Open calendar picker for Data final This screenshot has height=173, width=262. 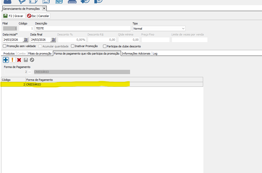(53, 40)
